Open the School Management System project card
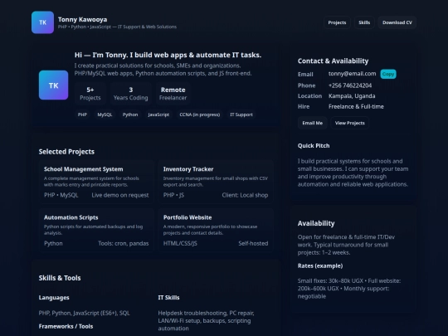 click(x=96, y=182)
